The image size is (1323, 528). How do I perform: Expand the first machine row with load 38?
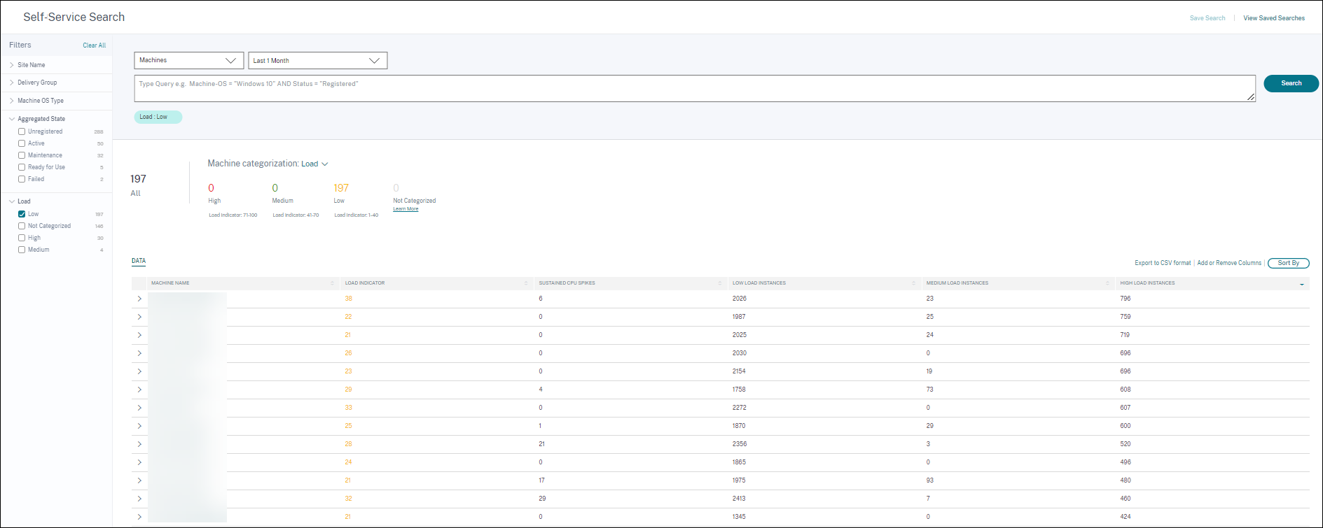[139, 299]
